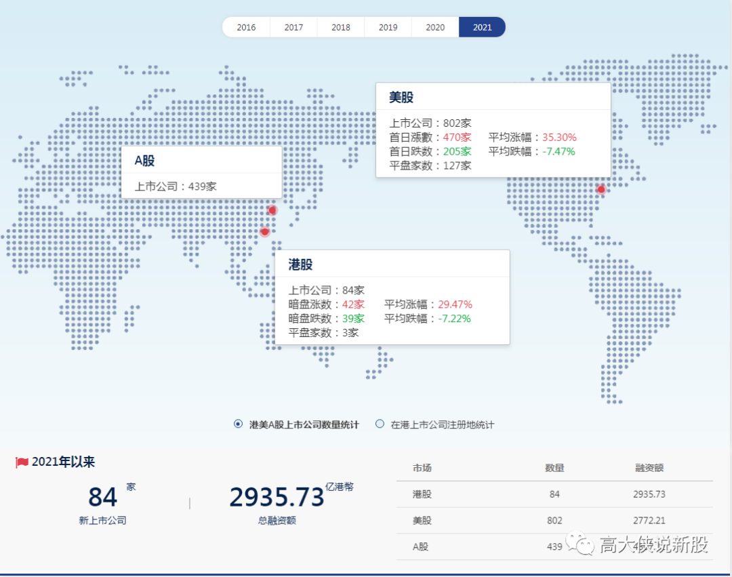Image resolution: width=732 pixels, height=577 pixels.
Task: Click the red map marker near New York
Action: tap(601, 189)
